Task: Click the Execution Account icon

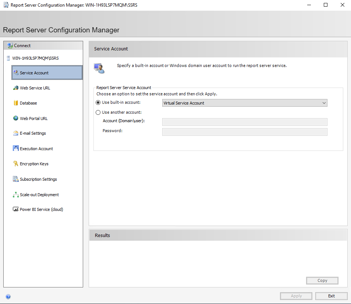Action: tap(15, 148)
